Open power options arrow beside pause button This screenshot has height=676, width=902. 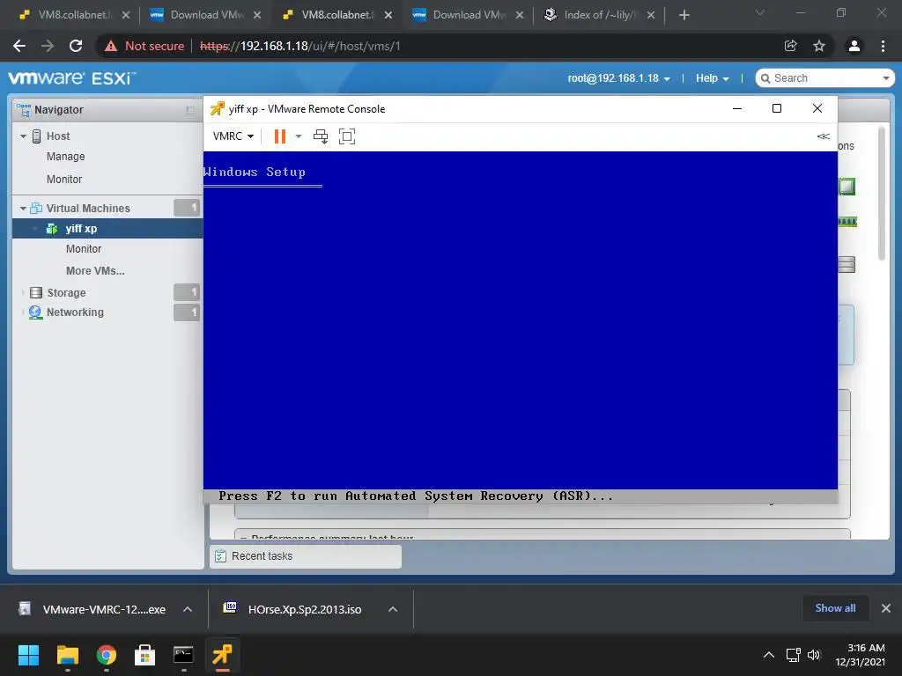click(x=299, y=136)
